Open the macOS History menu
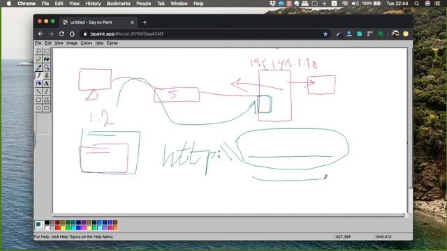 coord(93,3)
